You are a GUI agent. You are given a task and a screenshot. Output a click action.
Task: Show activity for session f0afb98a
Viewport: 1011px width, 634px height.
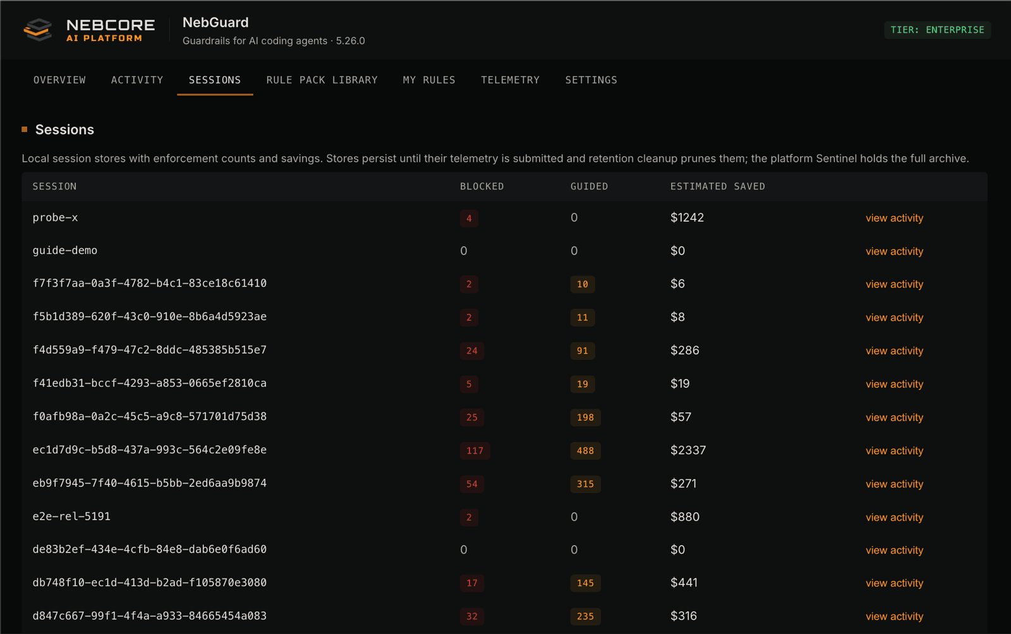[894, 417]
